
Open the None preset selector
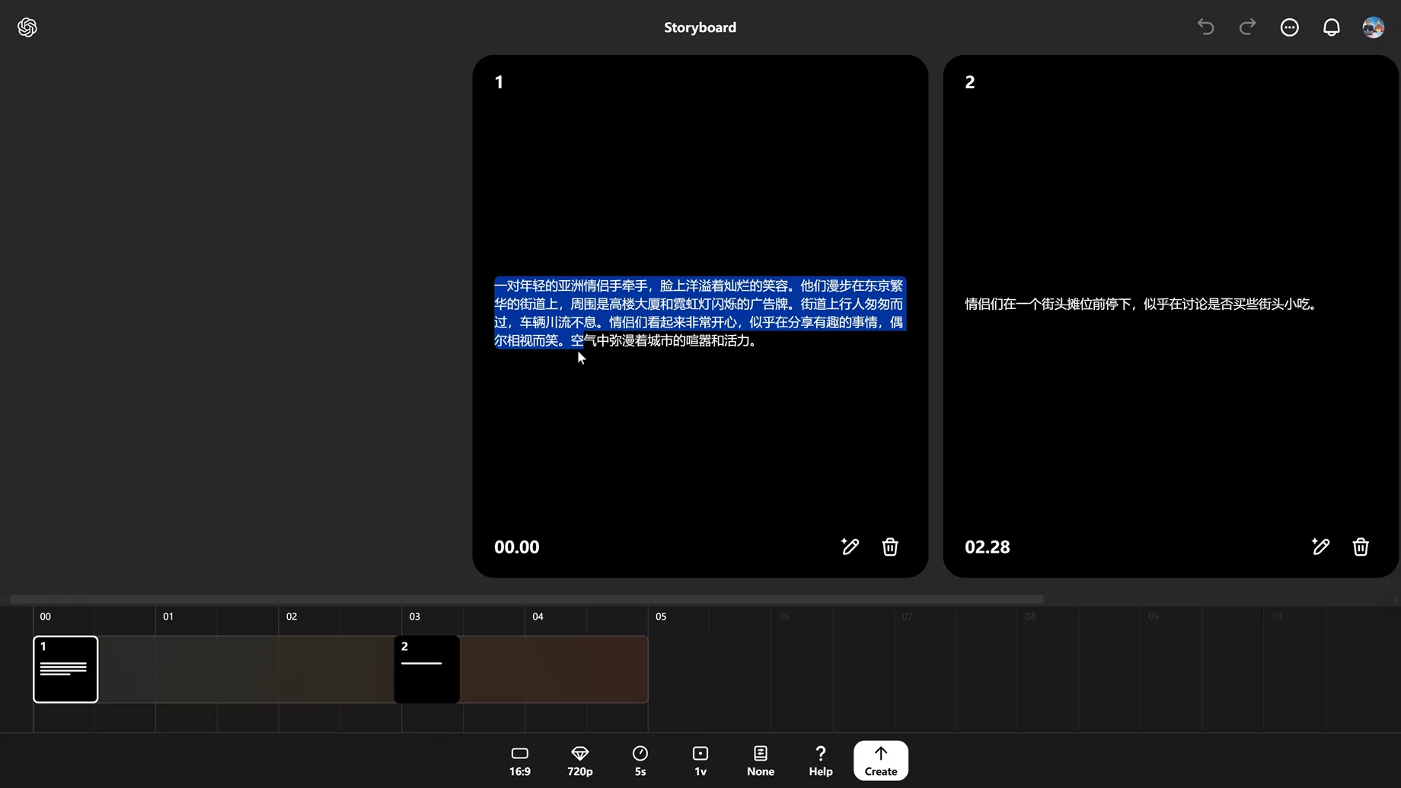pos(760,761)
